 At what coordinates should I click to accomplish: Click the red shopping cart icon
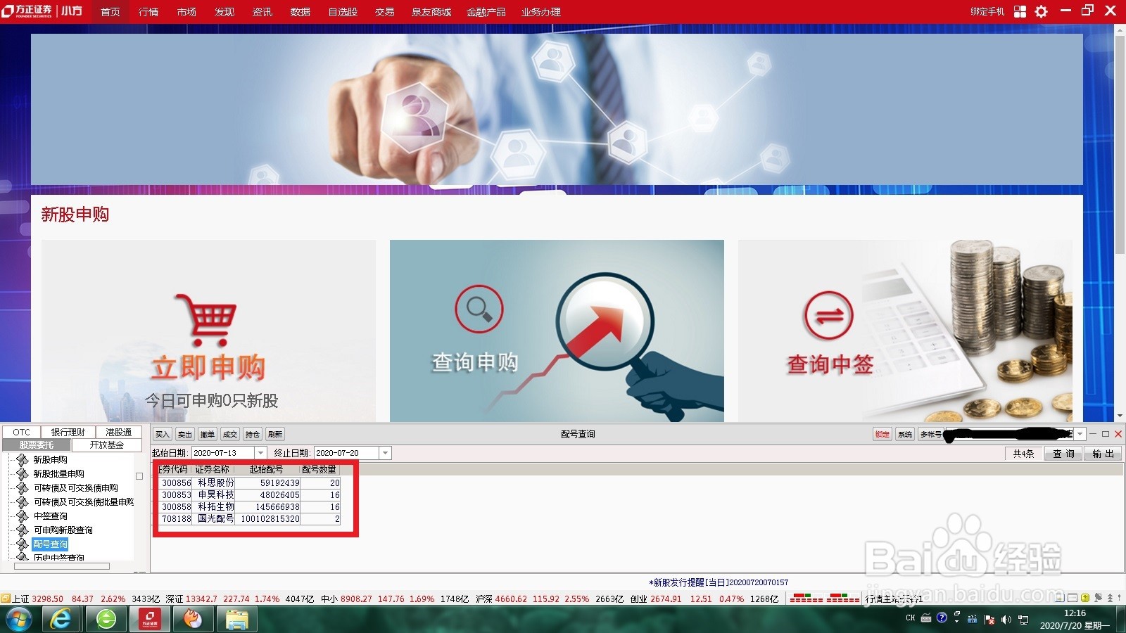point(205,320)
